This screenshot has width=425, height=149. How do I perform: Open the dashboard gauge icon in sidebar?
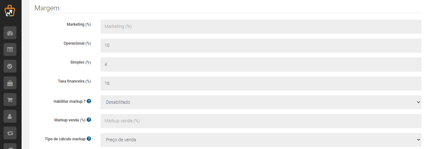[10, 33]
